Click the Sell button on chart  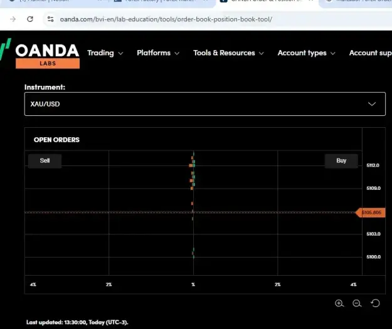pos(45,160)
